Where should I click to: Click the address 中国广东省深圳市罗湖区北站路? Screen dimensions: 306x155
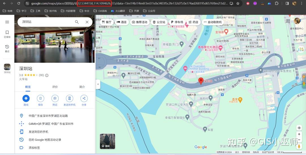pos(48,116)
